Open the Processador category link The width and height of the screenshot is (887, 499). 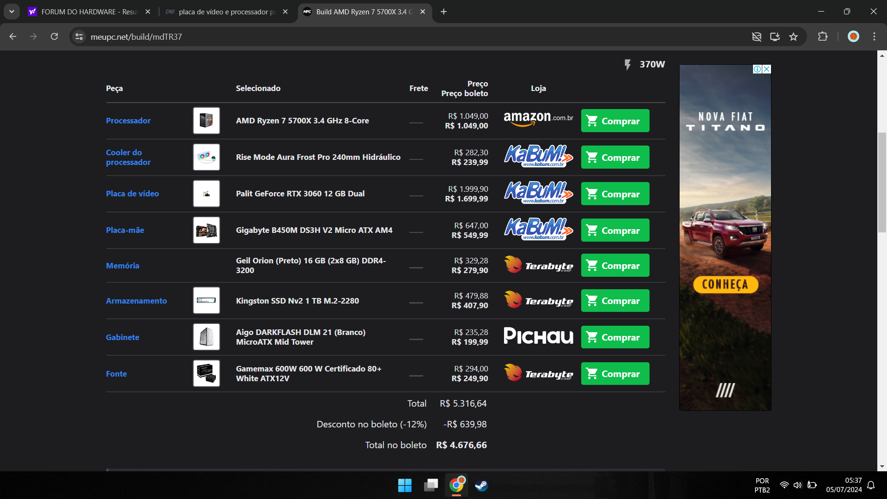point(128,121)
